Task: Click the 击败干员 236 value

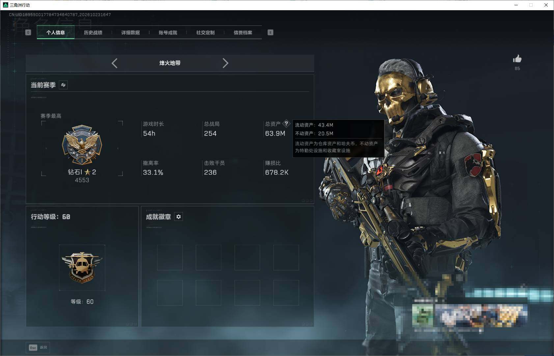Action: (210, 172)
